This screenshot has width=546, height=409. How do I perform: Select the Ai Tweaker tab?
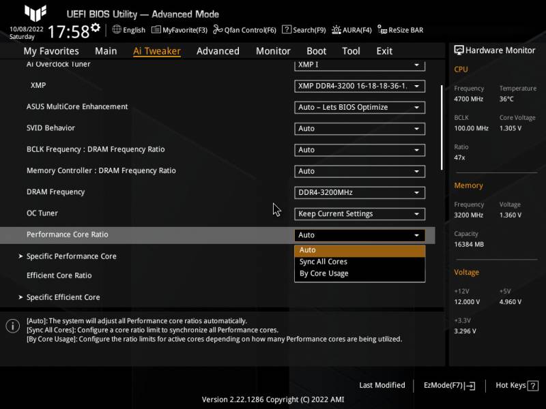157,51
